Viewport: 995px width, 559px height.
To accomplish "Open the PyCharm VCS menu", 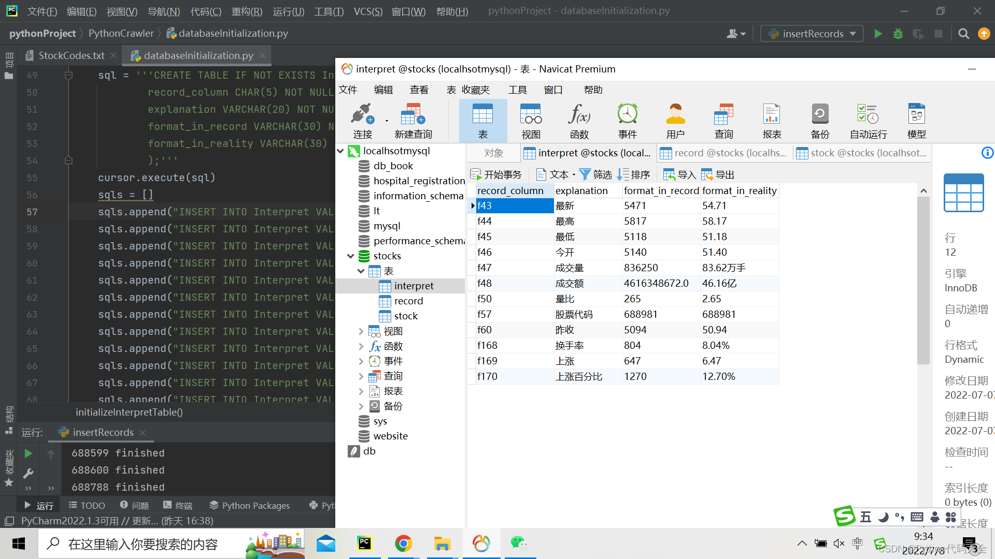I will pyautogui.click(x=368, y=11).
